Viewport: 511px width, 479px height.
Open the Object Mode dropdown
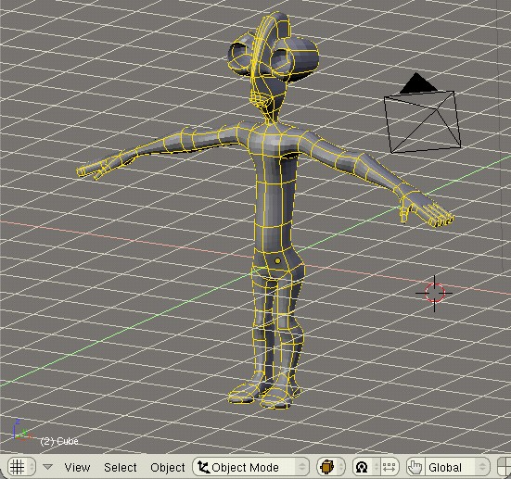[x=251, y=468]
